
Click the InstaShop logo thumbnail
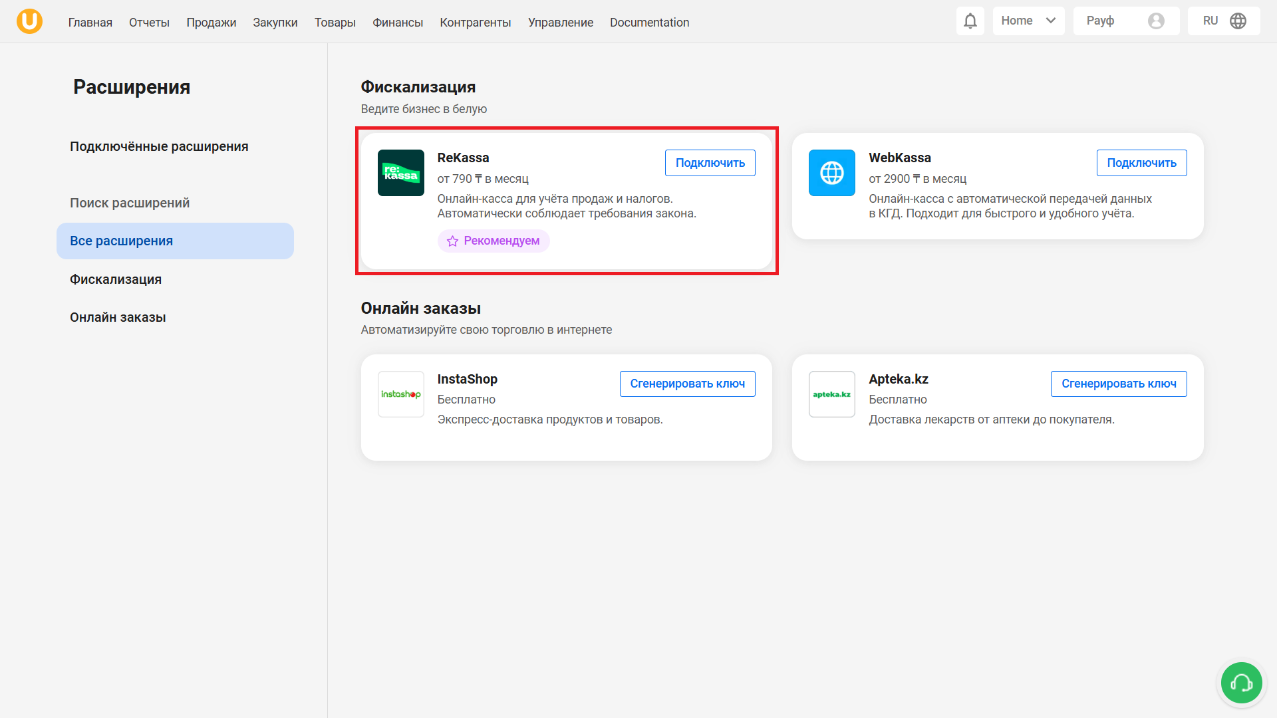tap(400, 394)
